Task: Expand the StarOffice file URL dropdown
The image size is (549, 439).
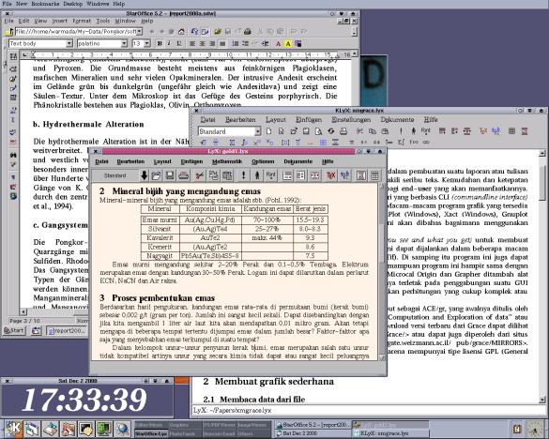Action: tap(139, 32)
